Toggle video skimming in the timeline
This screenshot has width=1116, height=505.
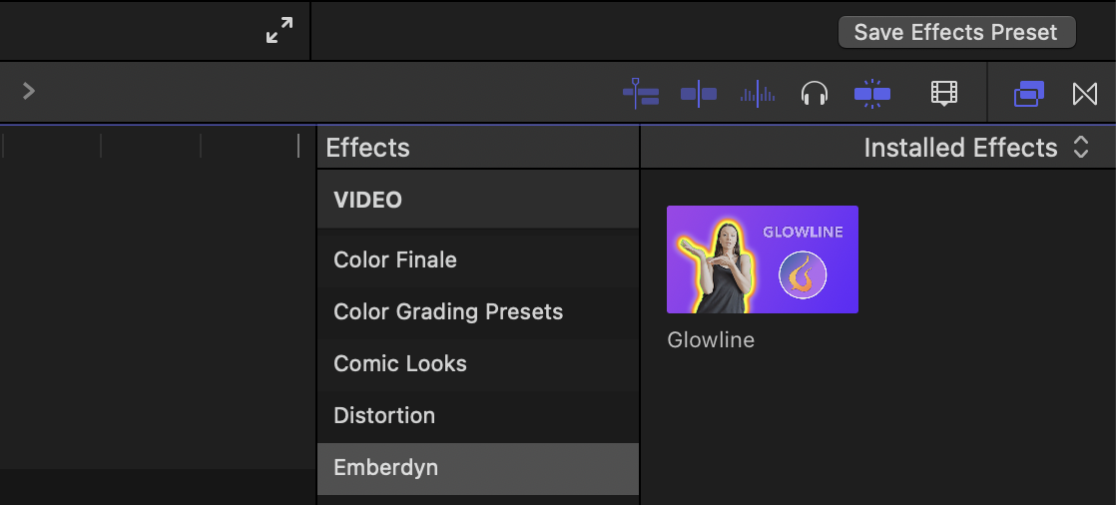[x=698, y=94]
